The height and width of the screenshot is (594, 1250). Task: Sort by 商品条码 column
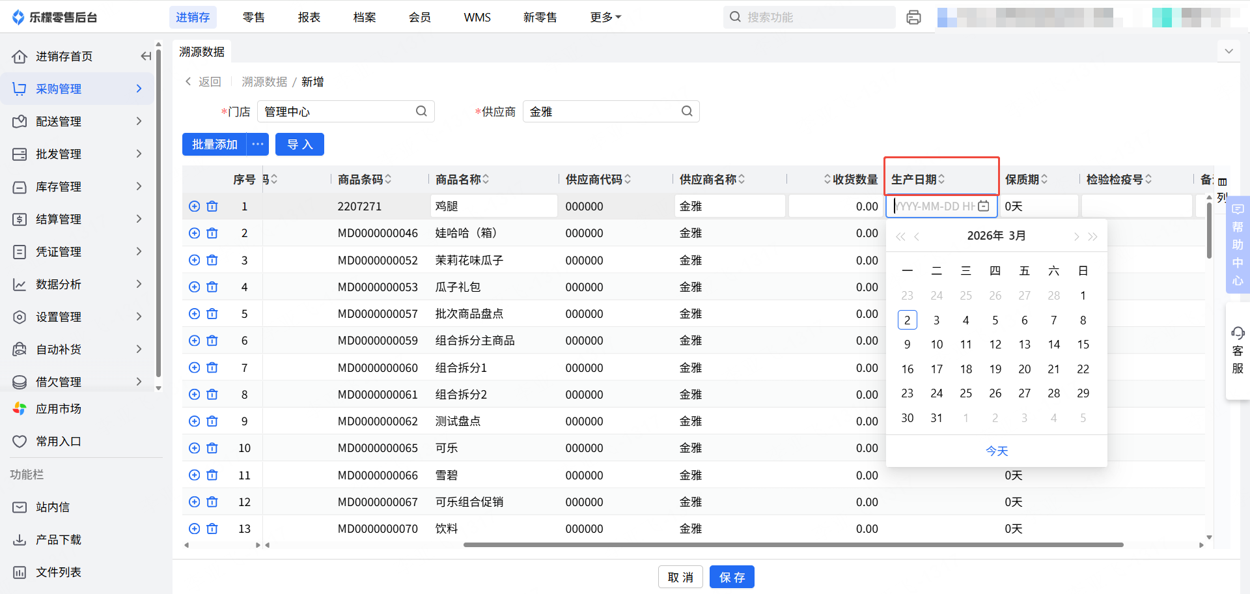click(388, 179)
